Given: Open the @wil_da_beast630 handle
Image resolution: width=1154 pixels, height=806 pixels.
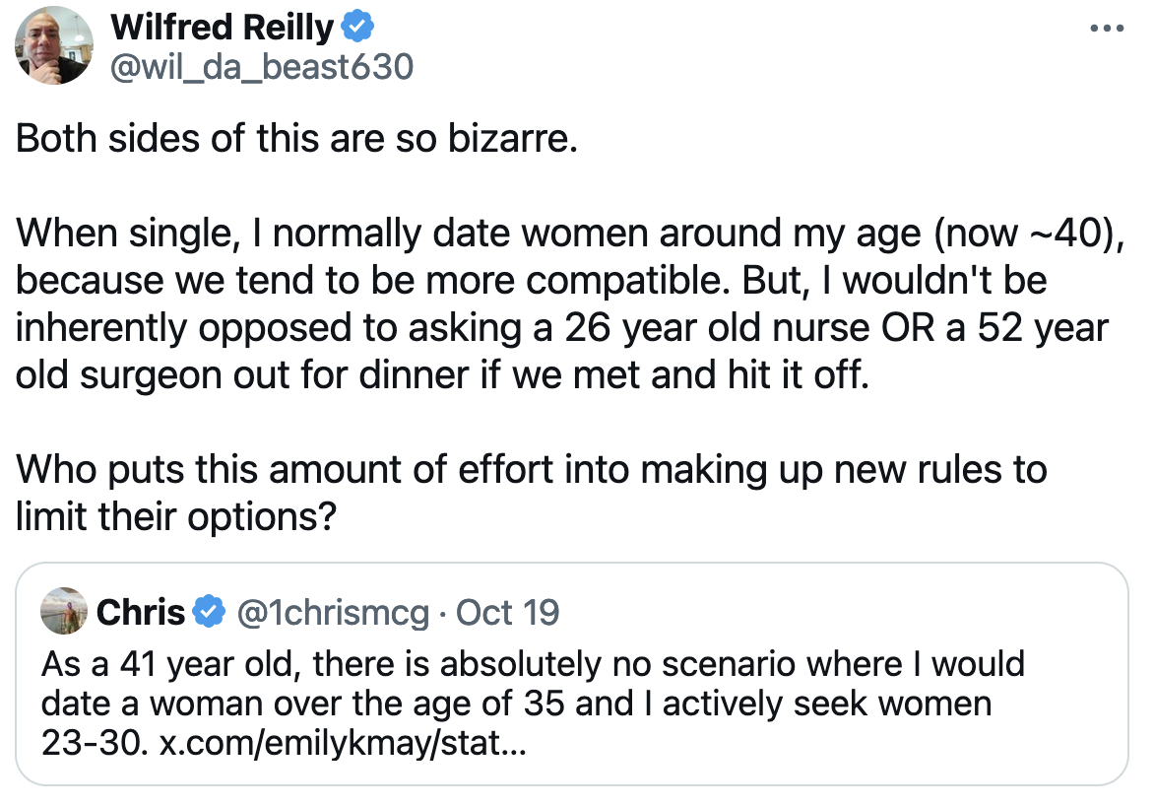Looking at the screenshot, I should coord(262,67).
